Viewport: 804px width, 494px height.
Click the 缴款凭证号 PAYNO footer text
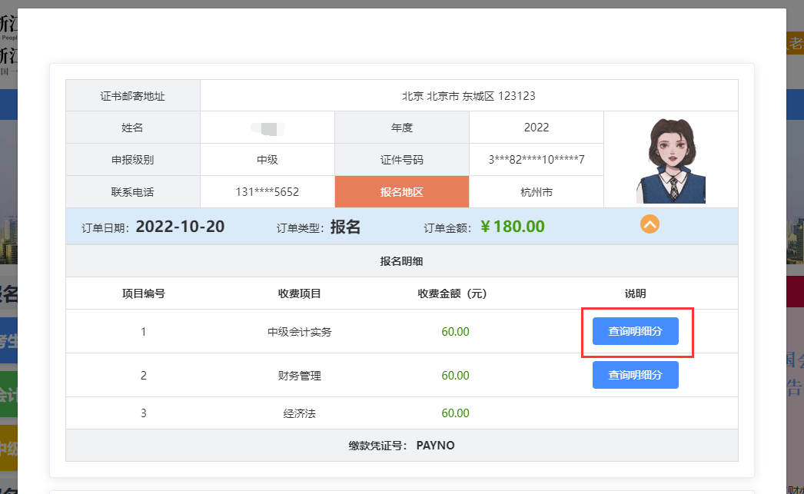(401, 446)
